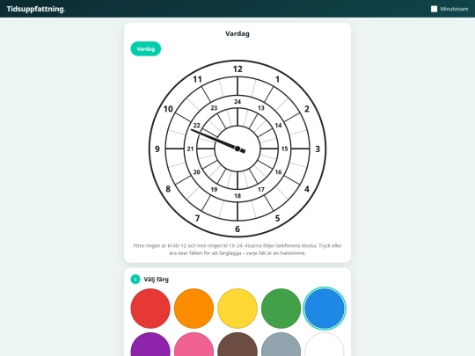Click the inner ring label 13
Screen dimensions: 475x356
click(261, 108)
